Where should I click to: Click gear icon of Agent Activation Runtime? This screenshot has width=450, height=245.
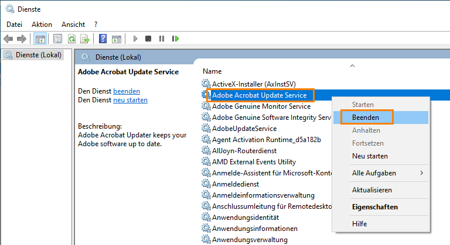click(206, 139)
